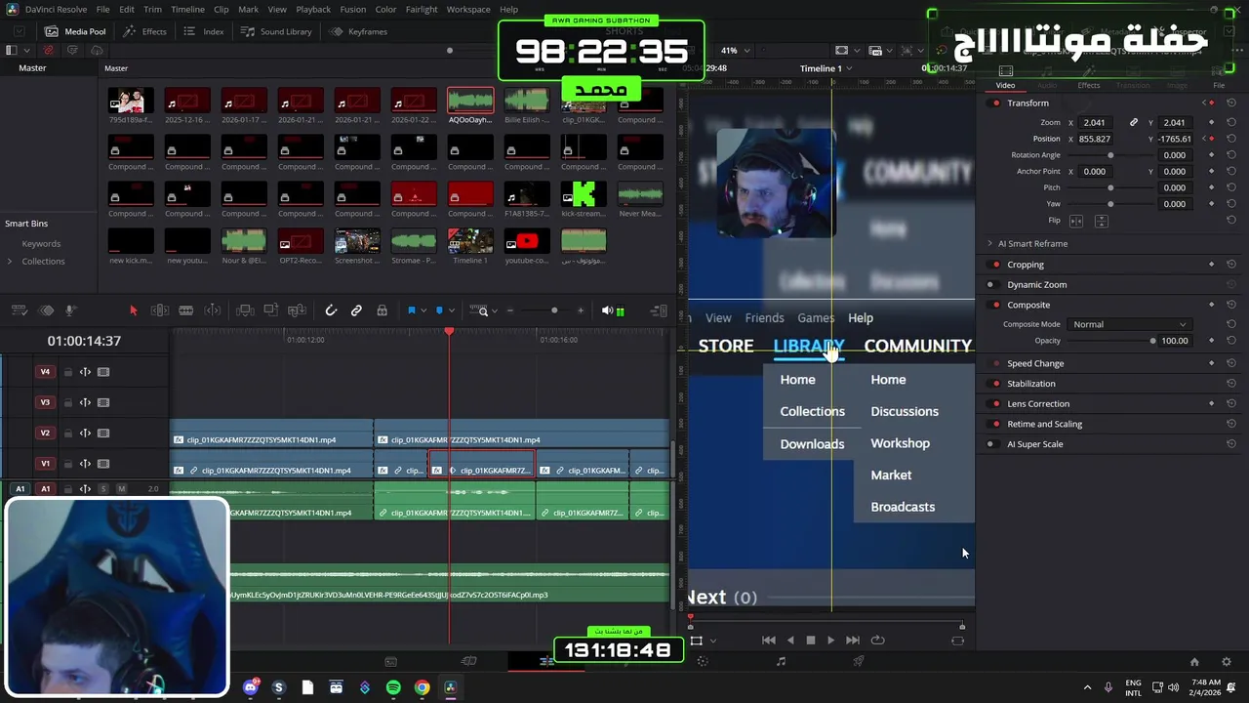The image size is (1249, 703).
Task: Mute timeline audio with speaker icon
Action: 607,310
